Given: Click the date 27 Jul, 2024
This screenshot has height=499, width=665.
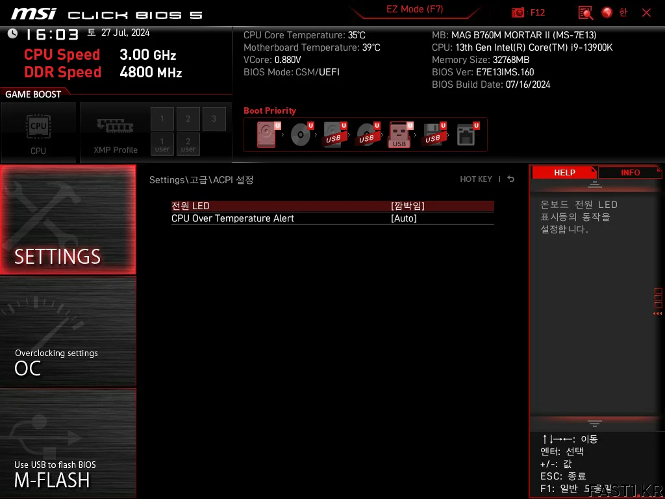Looking at the screenshot, I should tap(125, 32).
